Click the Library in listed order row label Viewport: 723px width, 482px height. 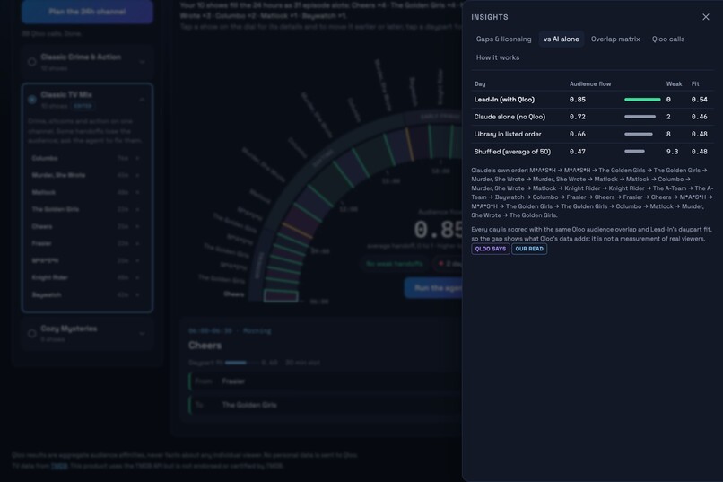pos(508,135)
